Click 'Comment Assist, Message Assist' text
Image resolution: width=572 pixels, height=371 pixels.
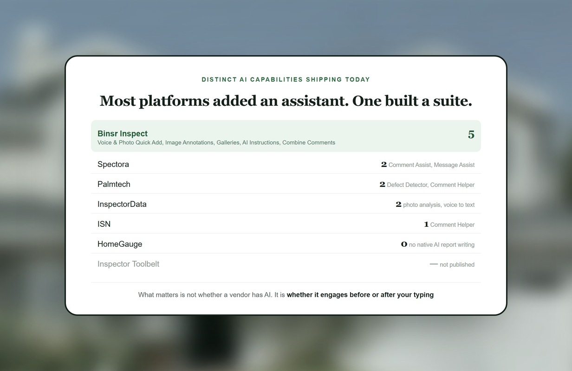click(431, 165)
